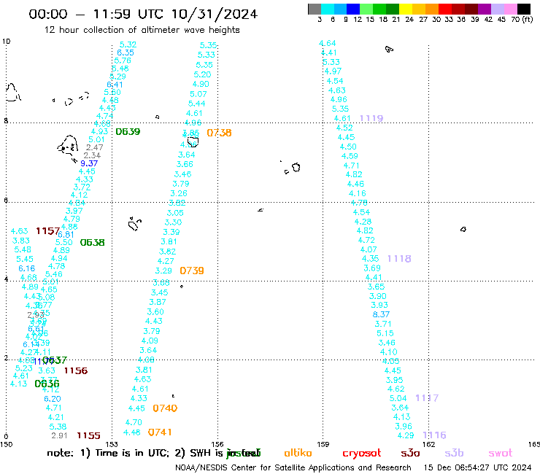
Task: Click the wave height value '5.15'
Action: (385, 333)
